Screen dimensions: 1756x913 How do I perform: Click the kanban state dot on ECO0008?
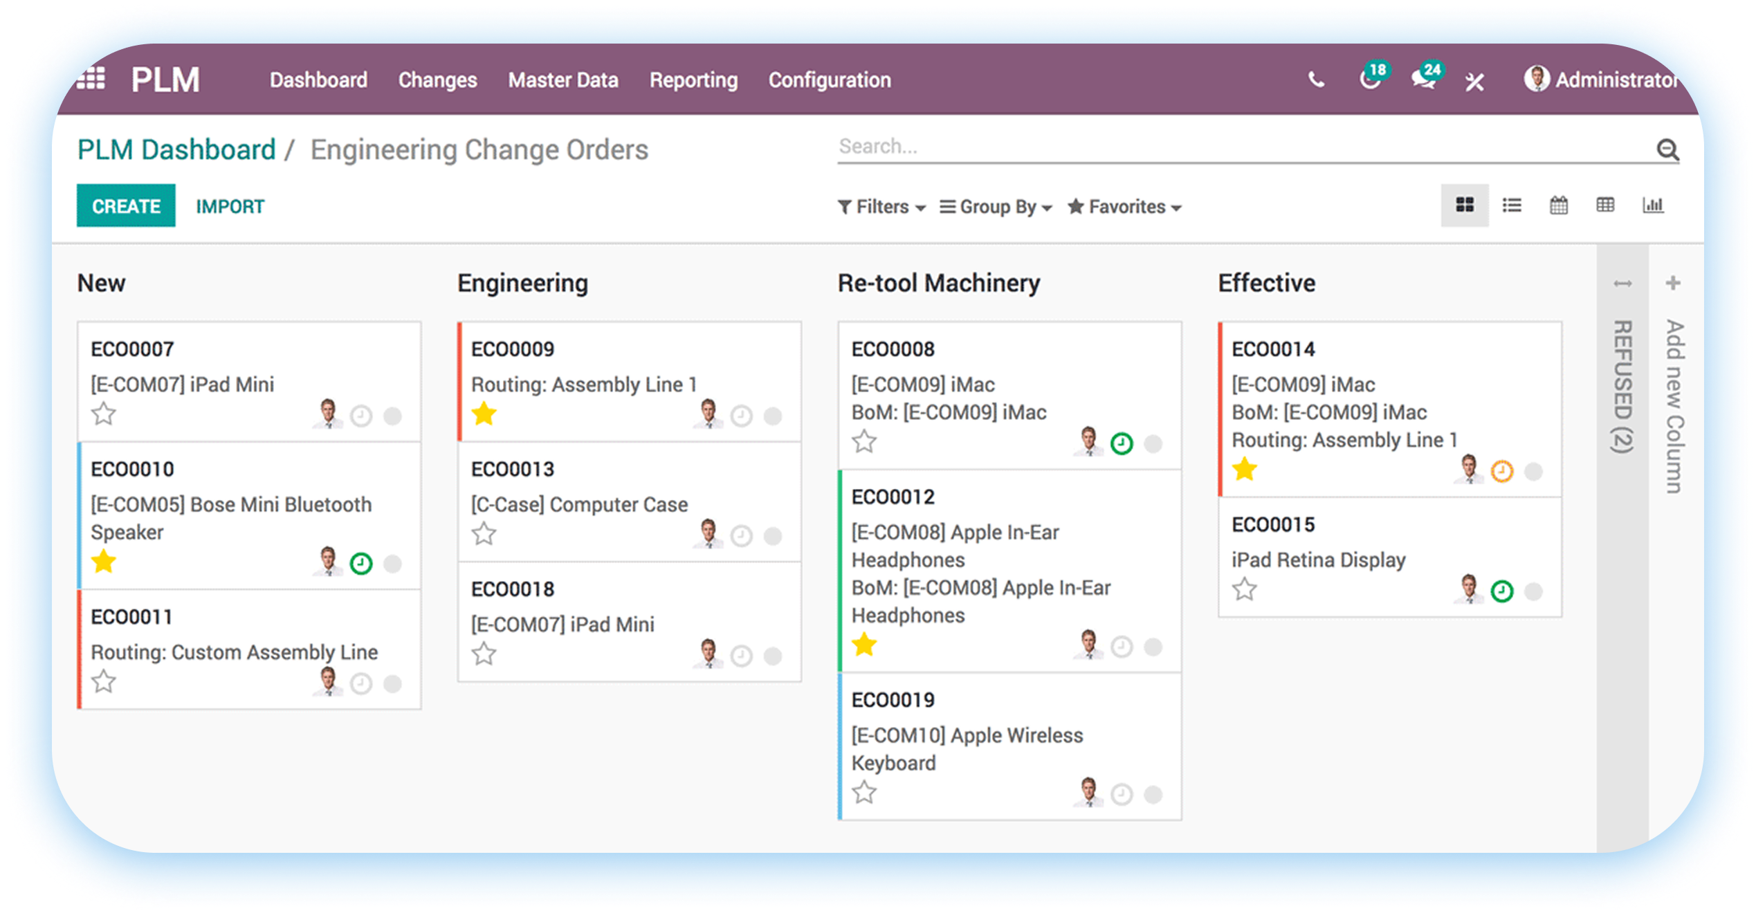1153,443
